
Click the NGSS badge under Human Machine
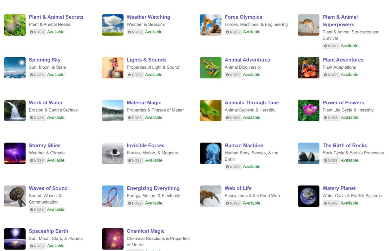click(x=233, y=167)
